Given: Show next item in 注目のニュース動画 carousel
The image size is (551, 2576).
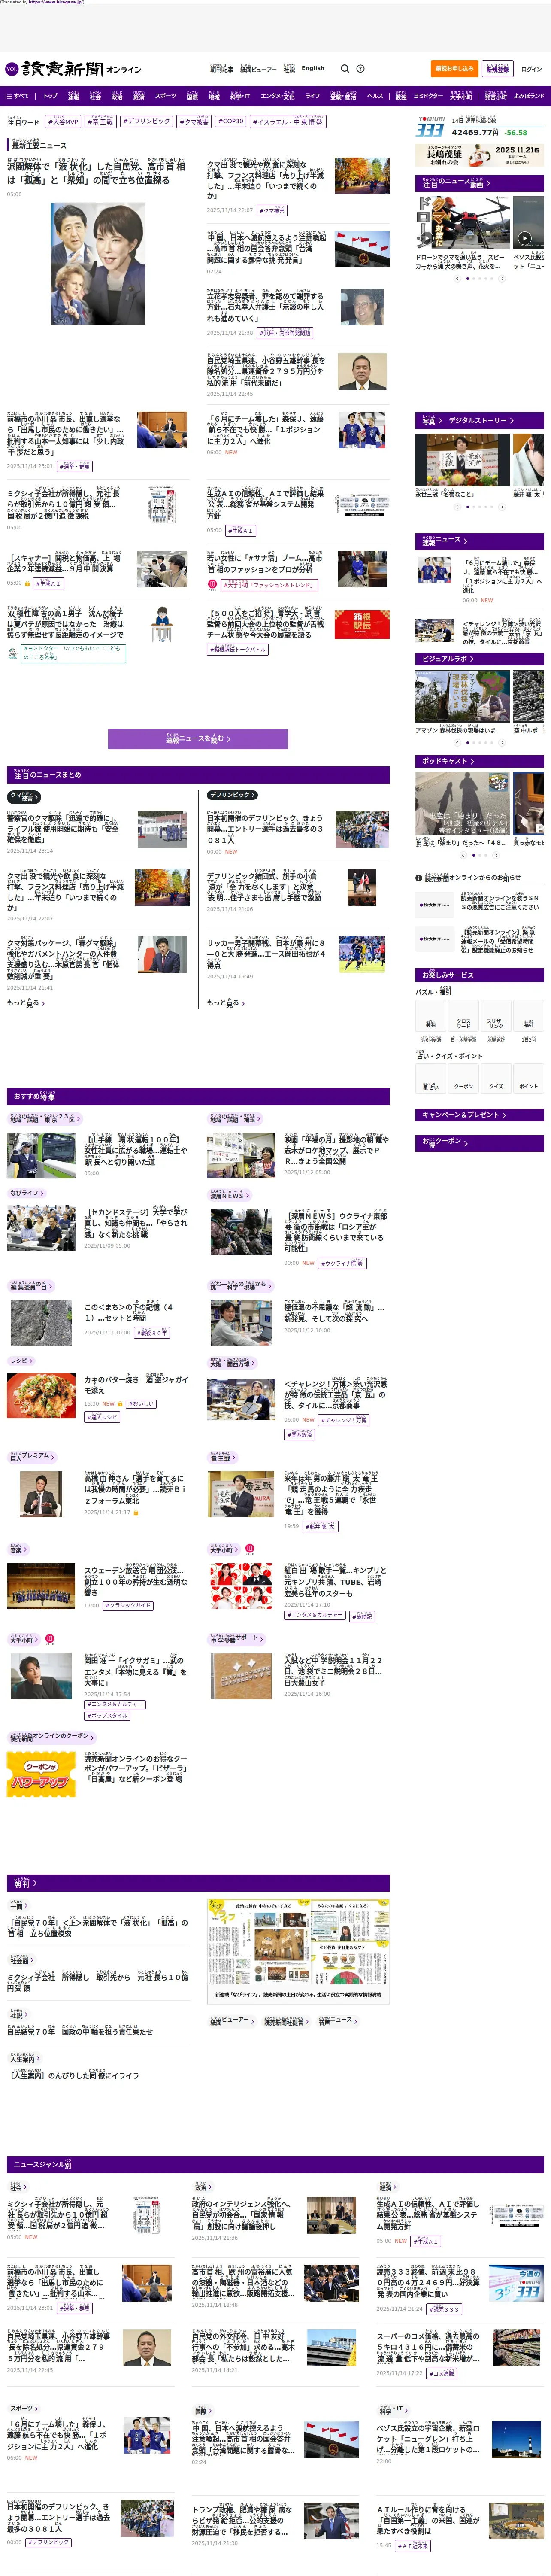Looking at the screenshot, I should (x=502, y=279).
